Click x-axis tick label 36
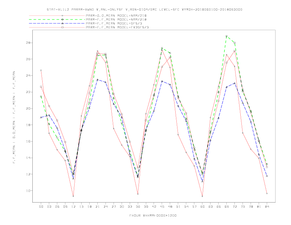Screen dimensions: 291x225 [x=138, y=207]
